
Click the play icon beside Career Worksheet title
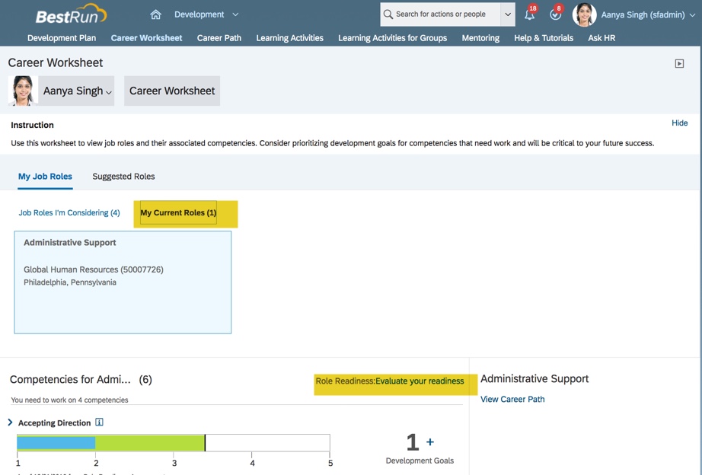679,64
